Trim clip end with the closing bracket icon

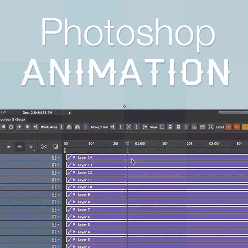tap(136, 127)
